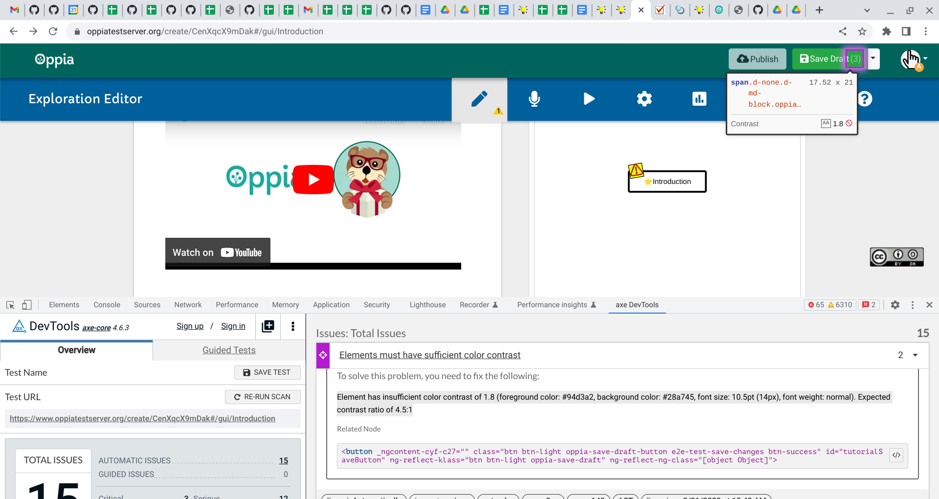Switch to the Guided Tests tab
The height and width of the screenshot is (499, 939).
click(x=229, y=350)
